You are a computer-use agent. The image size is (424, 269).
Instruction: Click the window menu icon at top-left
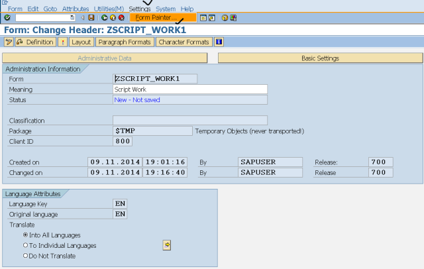5,3
